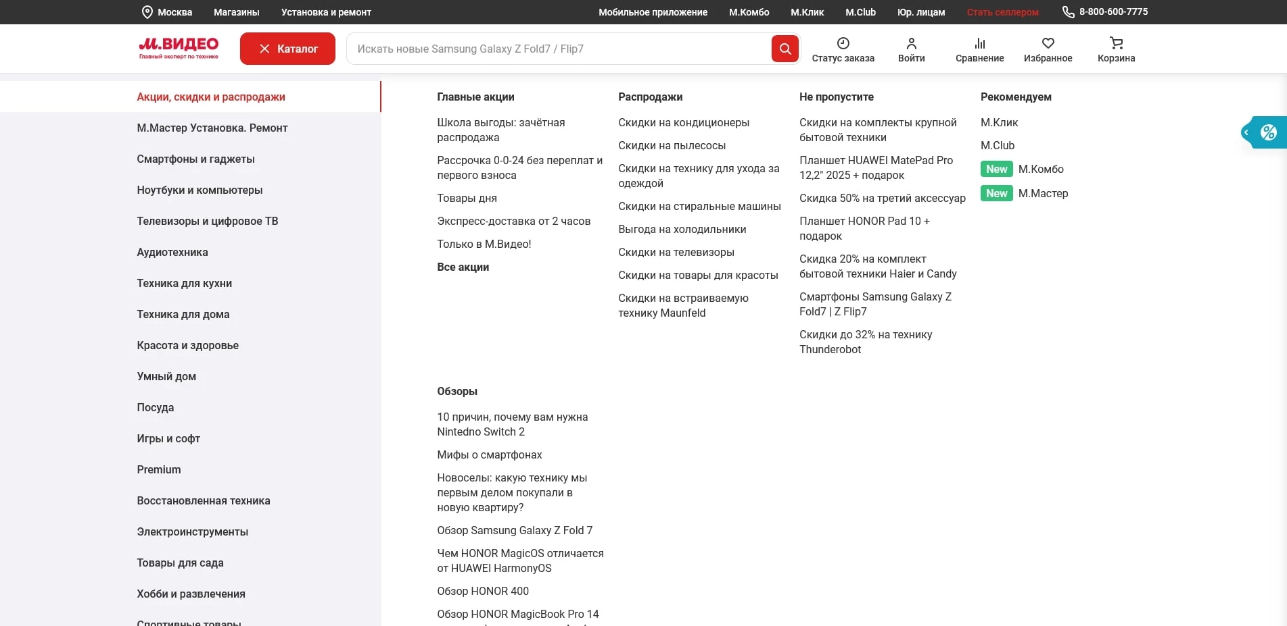The width and height of the screenshot is (1287, 626).
Task: Open Скидки на кондиционеры link
Action: pyautogui.click(x=683, y=123)
